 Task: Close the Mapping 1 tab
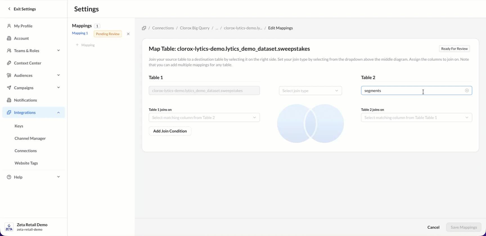128,34
